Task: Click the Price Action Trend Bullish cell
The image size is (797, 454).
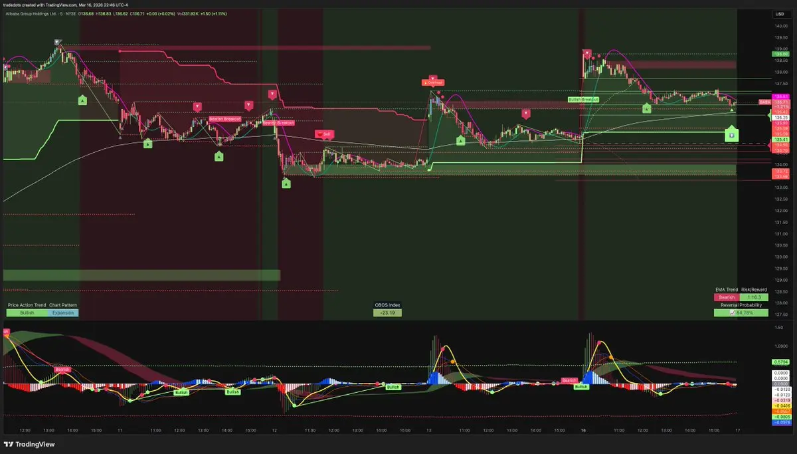Action: pyautogui.click(x=27, y=312)
